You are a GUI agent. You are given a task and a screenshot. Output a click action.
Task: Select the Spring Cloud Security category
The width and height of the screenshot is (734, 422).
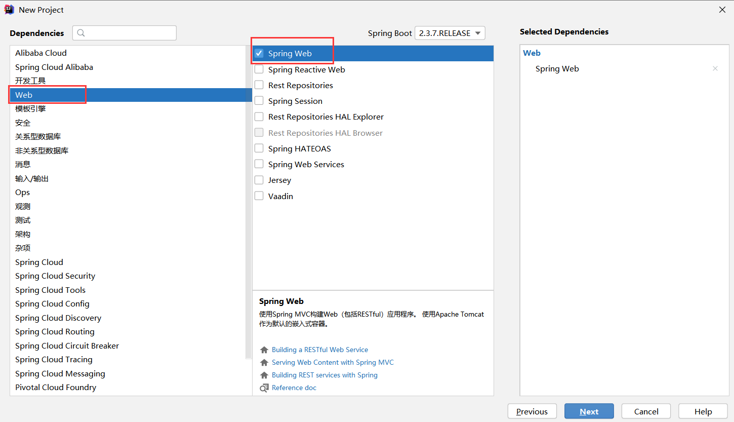(128, 276)
